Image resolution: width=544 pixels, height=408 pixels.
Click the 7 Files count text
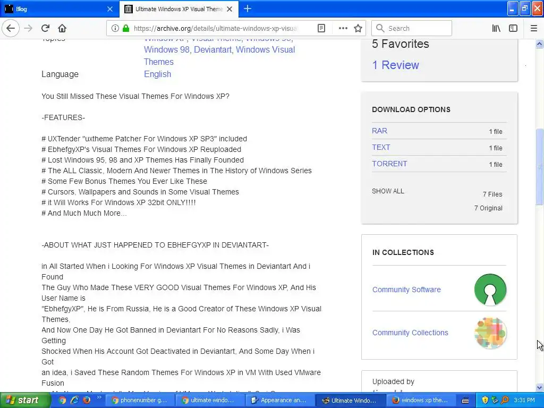click(x=492, y=194)
